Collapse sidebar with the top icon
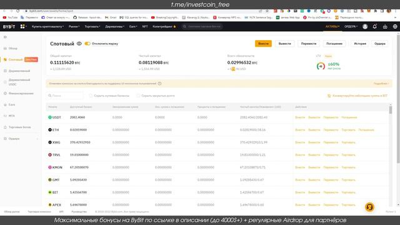 tap(5, 37)
